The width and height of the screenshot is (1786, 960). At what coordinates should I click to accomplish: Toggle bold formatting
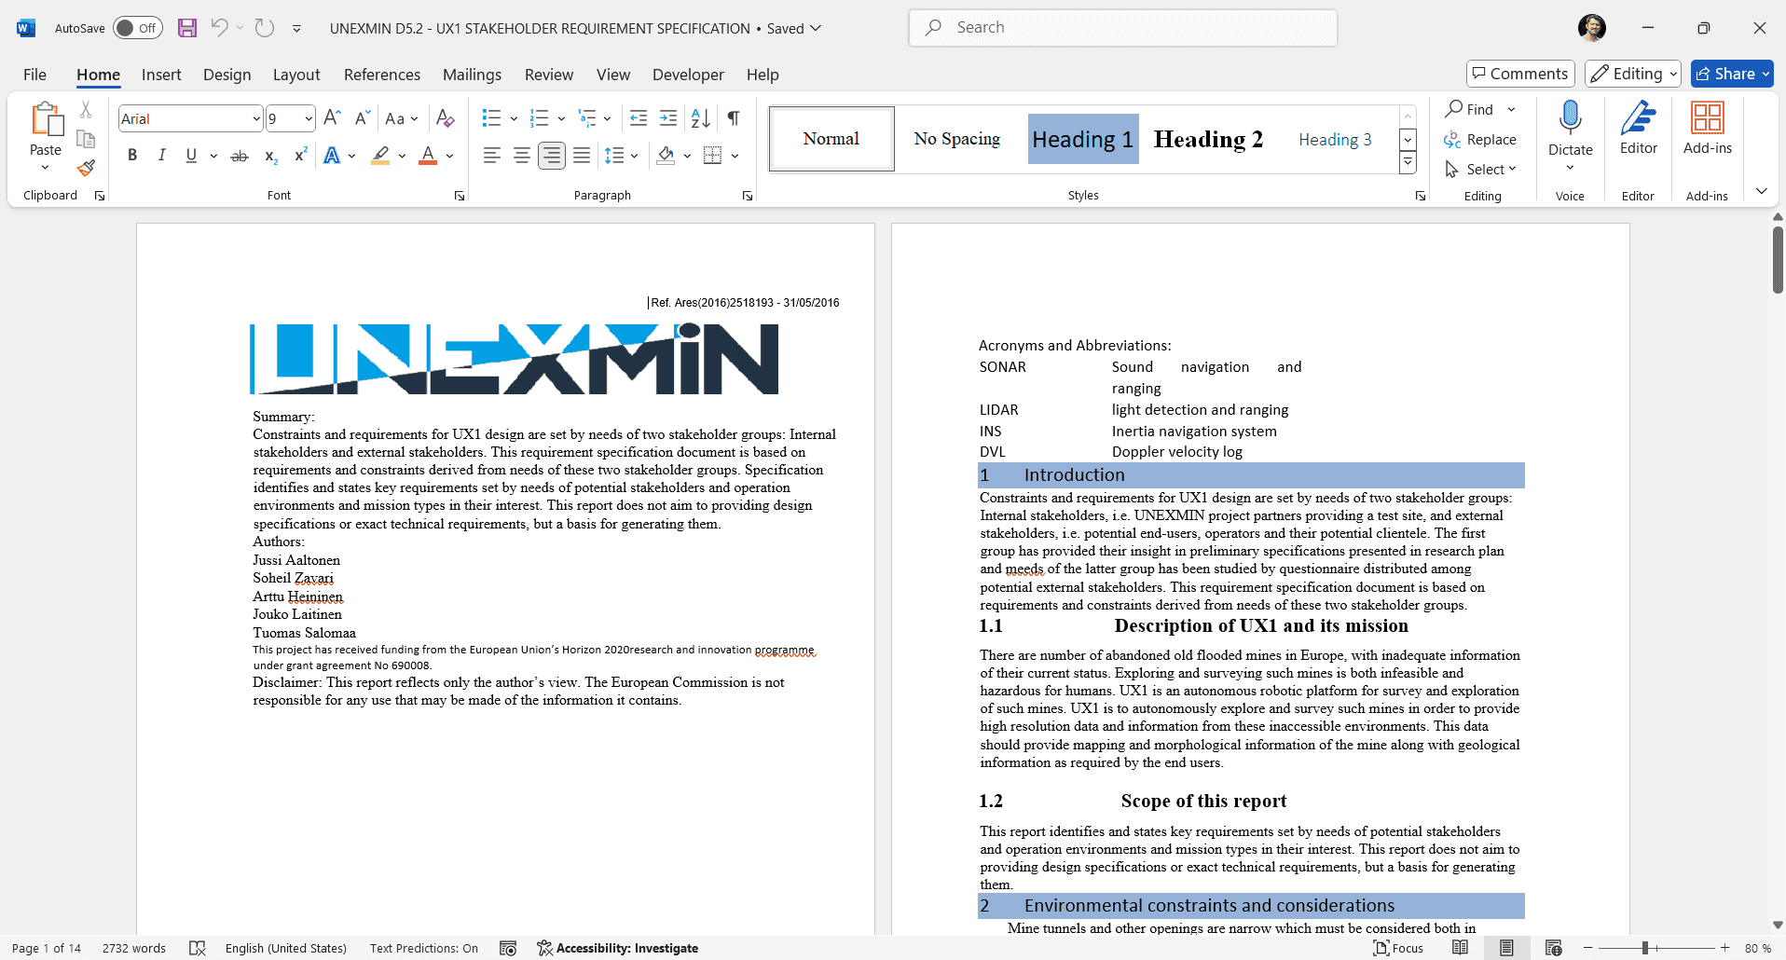point(132,156)
